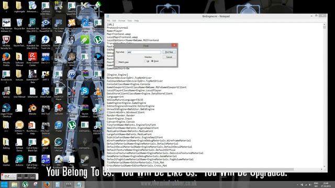Viewport: 335px width, 188px height.
Task: Click the Blender desktop icon
Action: point(32,110)
